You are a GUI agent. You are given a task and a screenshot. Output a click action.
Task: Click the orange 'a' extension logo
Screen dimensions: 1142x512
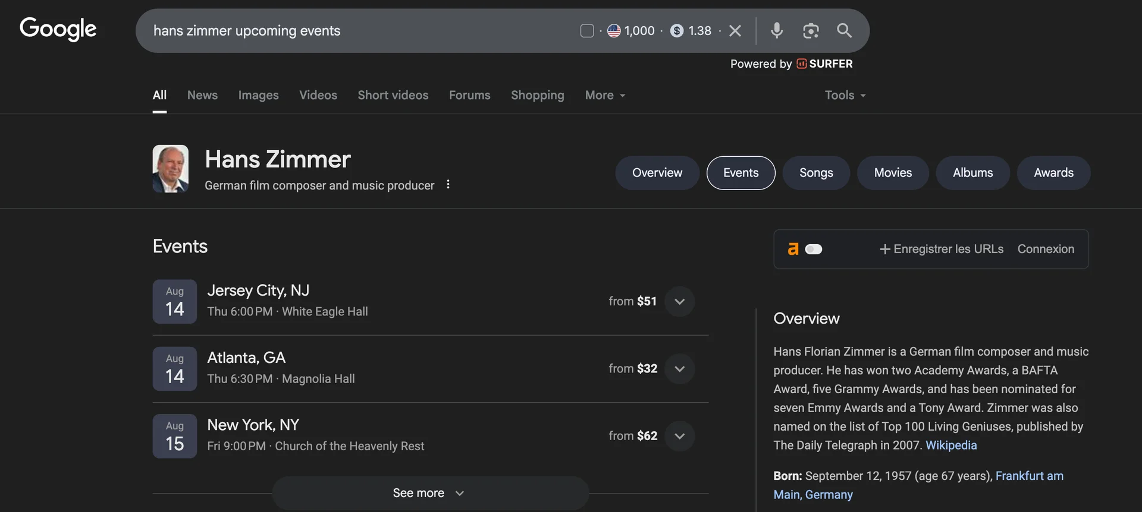[793, 249]
